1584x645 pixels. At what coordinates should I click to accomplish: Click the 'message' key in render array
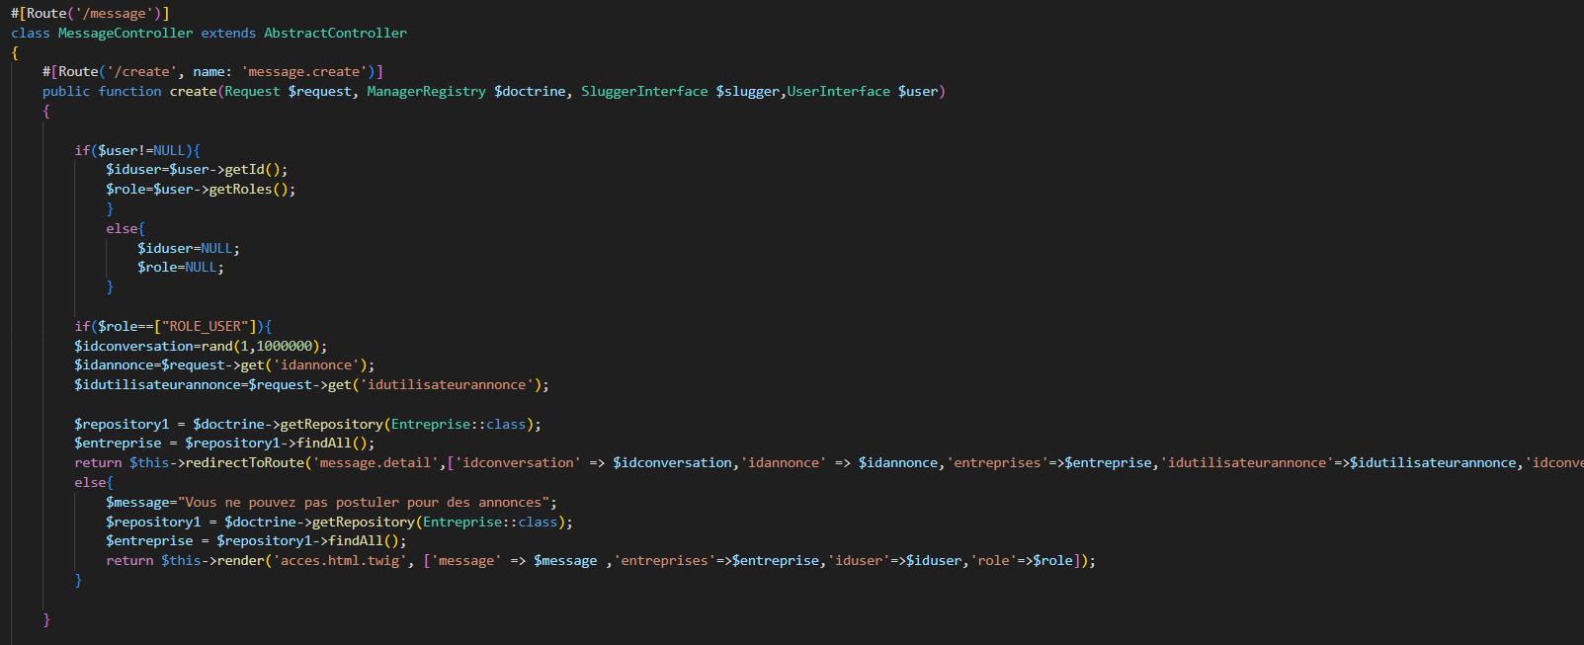(466, 560)
